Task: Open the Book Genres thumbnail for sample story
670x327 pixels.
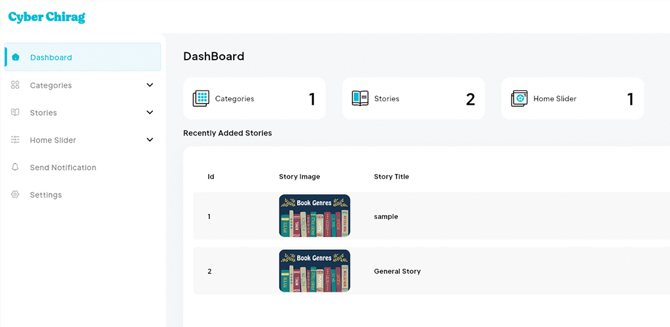Action: click(x=315, y=216)
